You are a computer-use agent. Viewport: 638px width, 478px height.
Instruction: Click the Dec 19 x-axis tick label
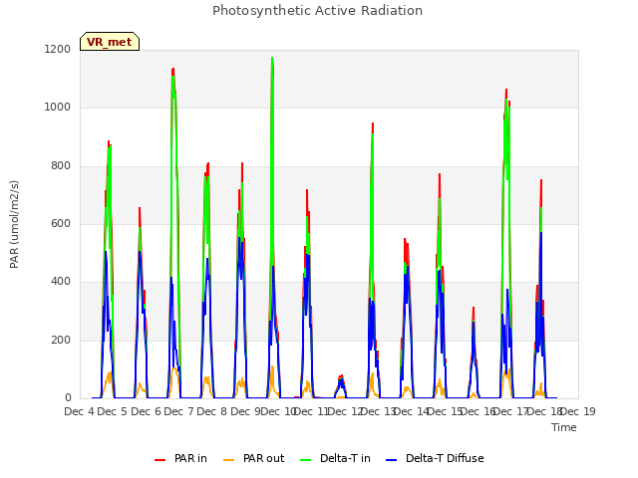(578, 411)
